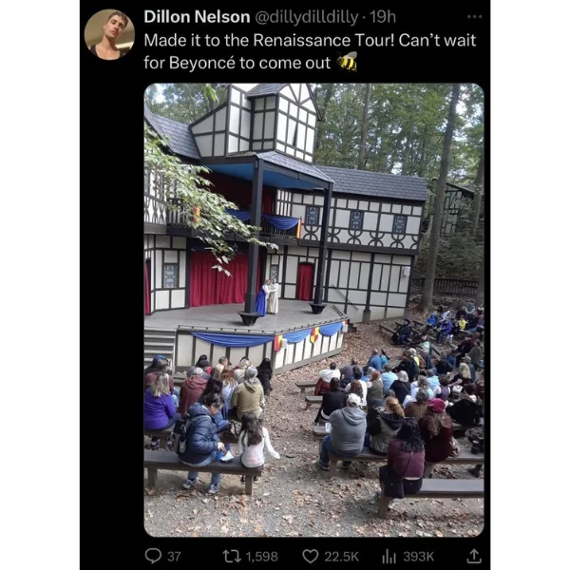Click the 393K views count
Viewport: 570px width, 570px height.
[x=419, y=557]
